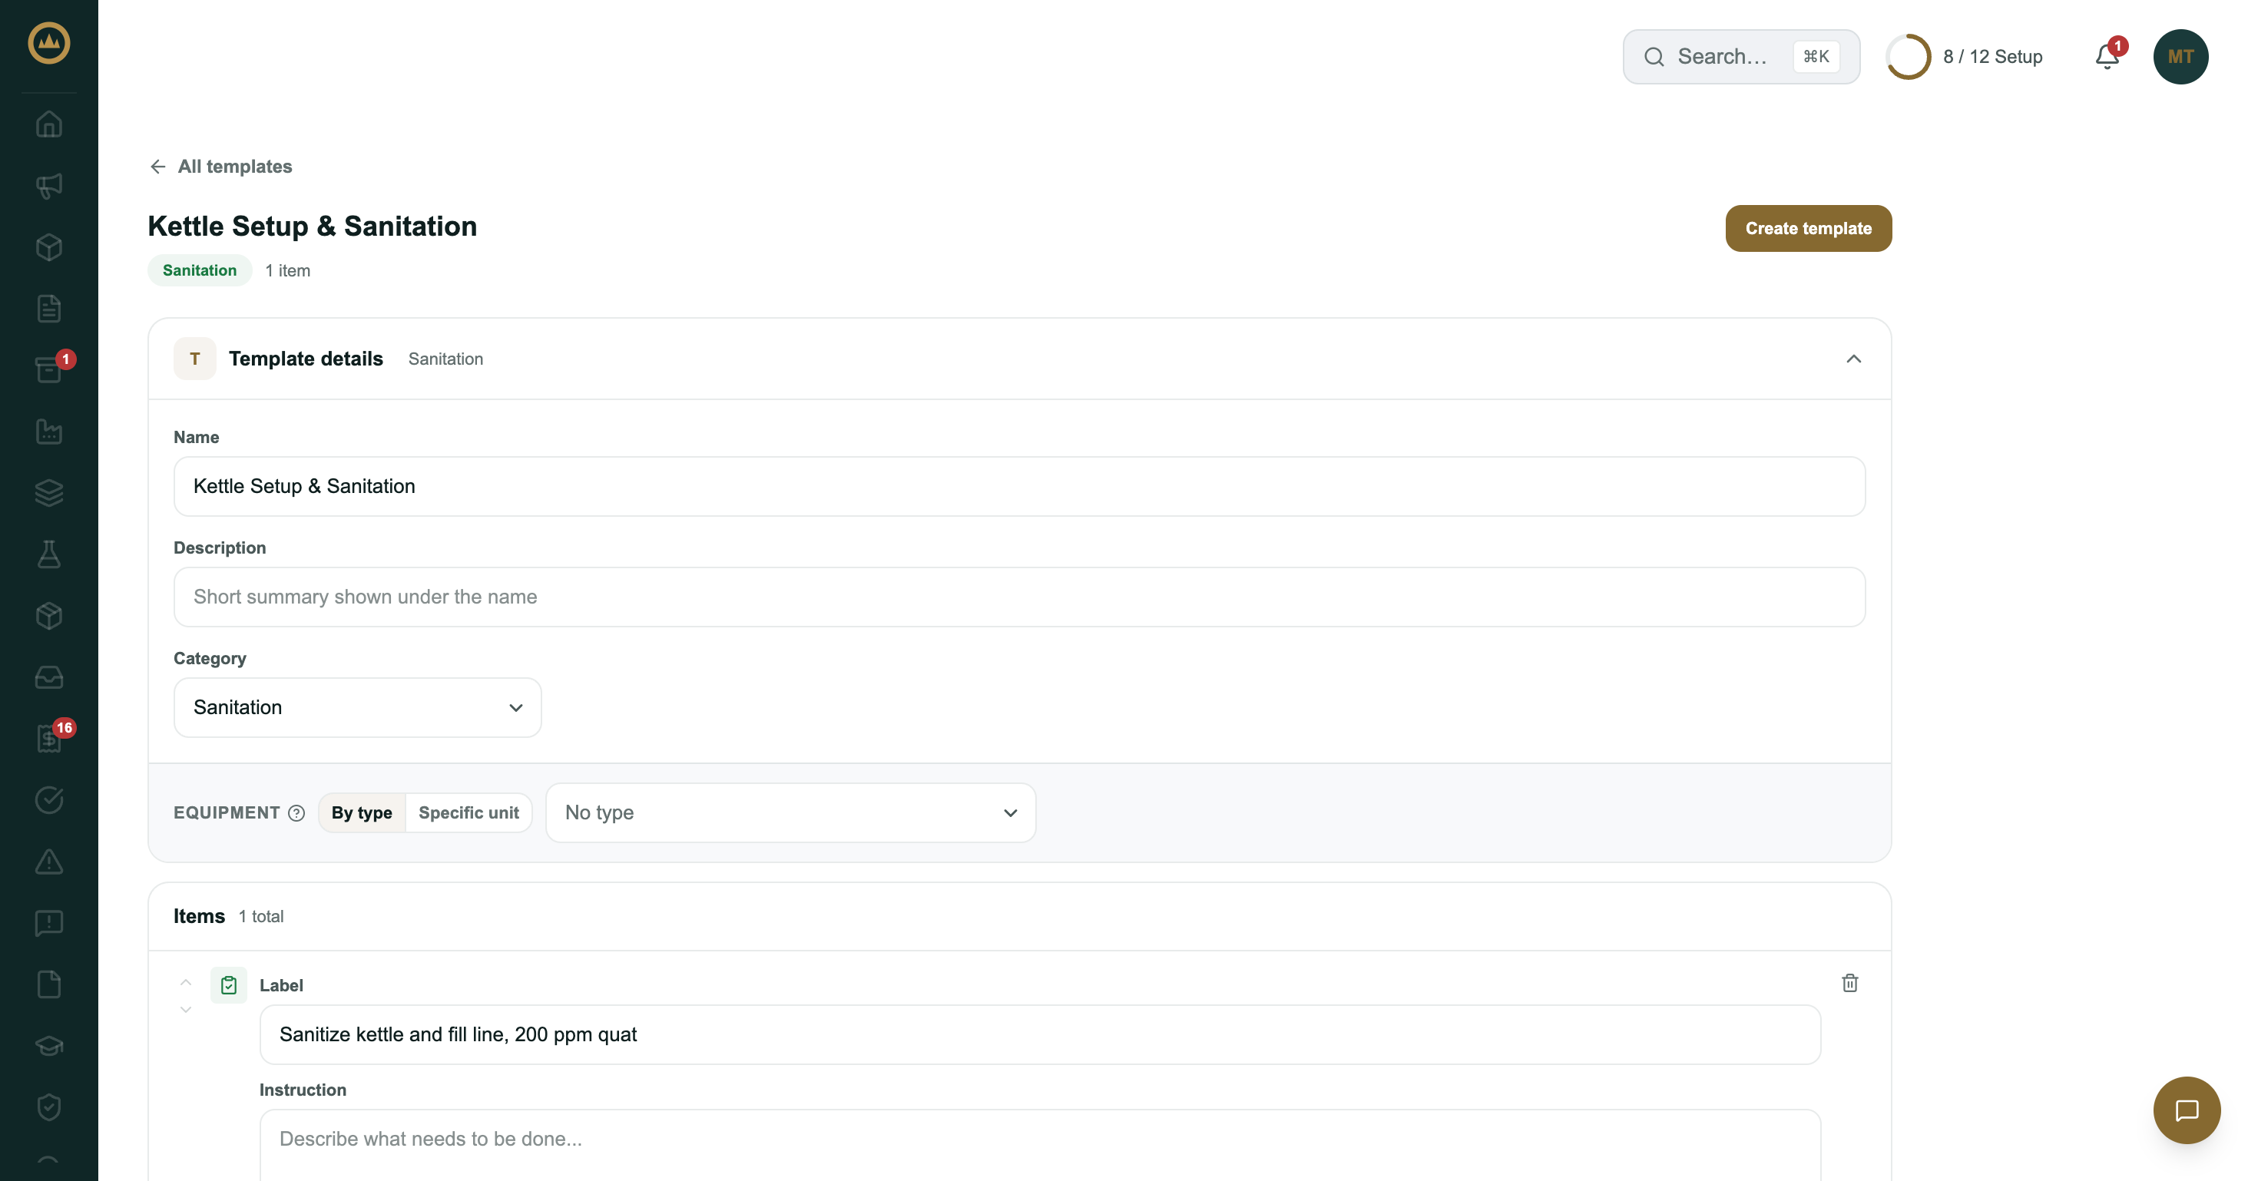Click the item Label input field

pyautogui.click(x=1040, y=1034)
